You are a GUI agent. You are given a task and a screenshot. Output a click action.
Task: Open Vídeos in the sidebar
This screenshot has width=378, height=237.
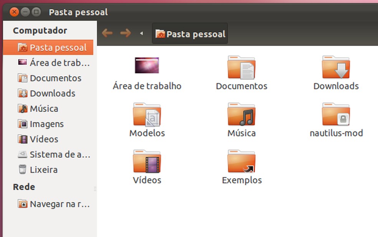pyautogui.click(x=48, y=139)
